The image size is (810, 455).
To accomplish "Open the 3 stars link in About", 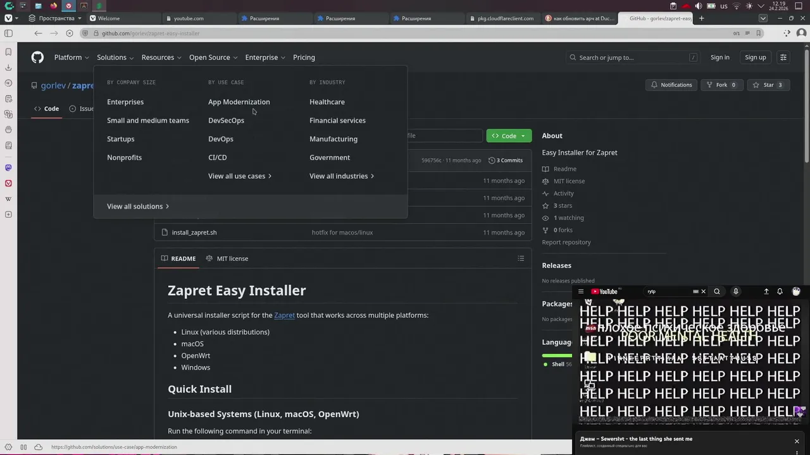I will click(x=563, y=205).
